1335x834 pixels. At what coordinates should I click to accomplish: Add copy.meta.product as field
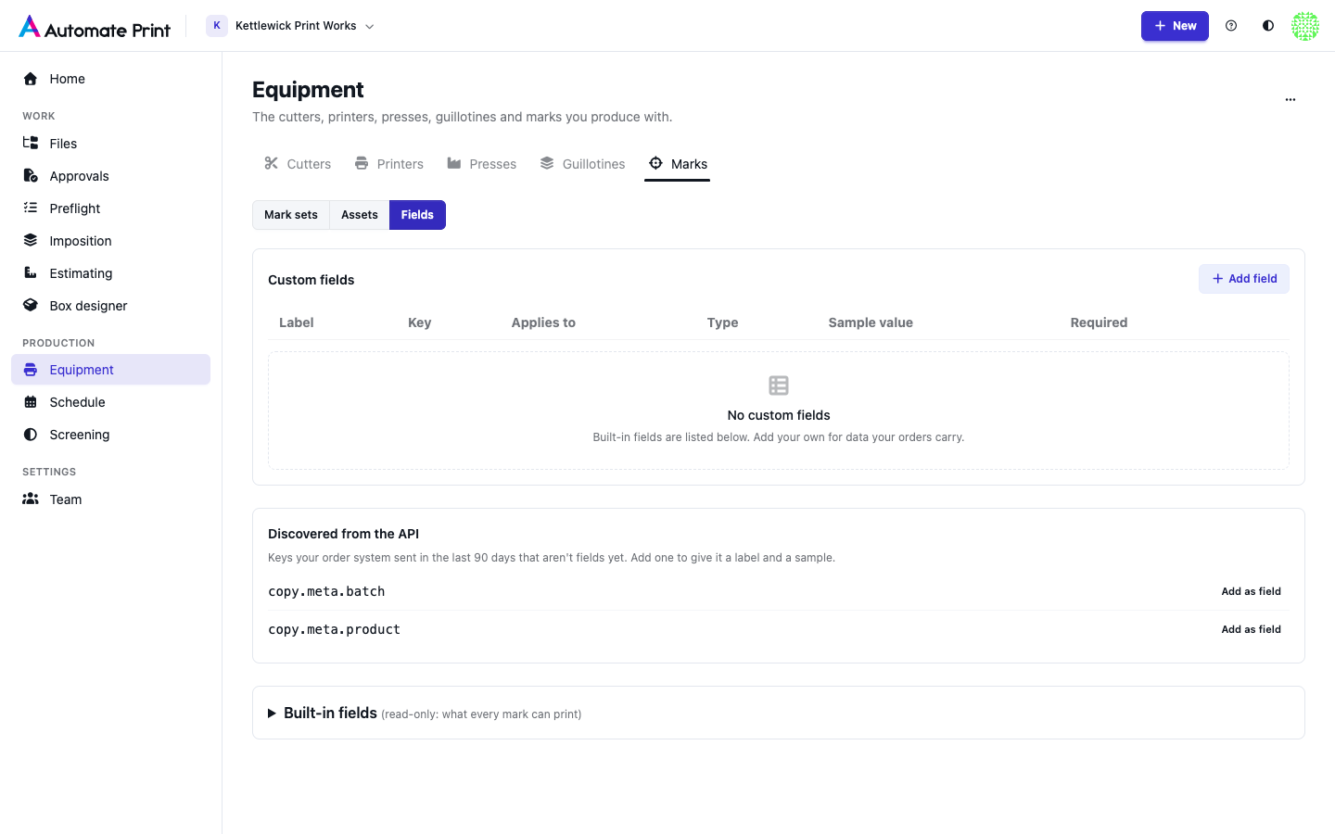1252,629
